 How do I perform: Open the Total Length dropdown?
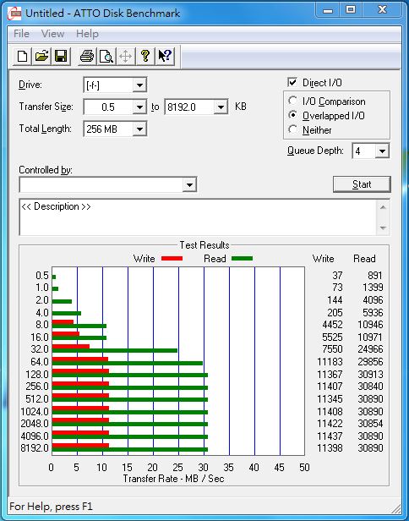[x=139, y=129]
